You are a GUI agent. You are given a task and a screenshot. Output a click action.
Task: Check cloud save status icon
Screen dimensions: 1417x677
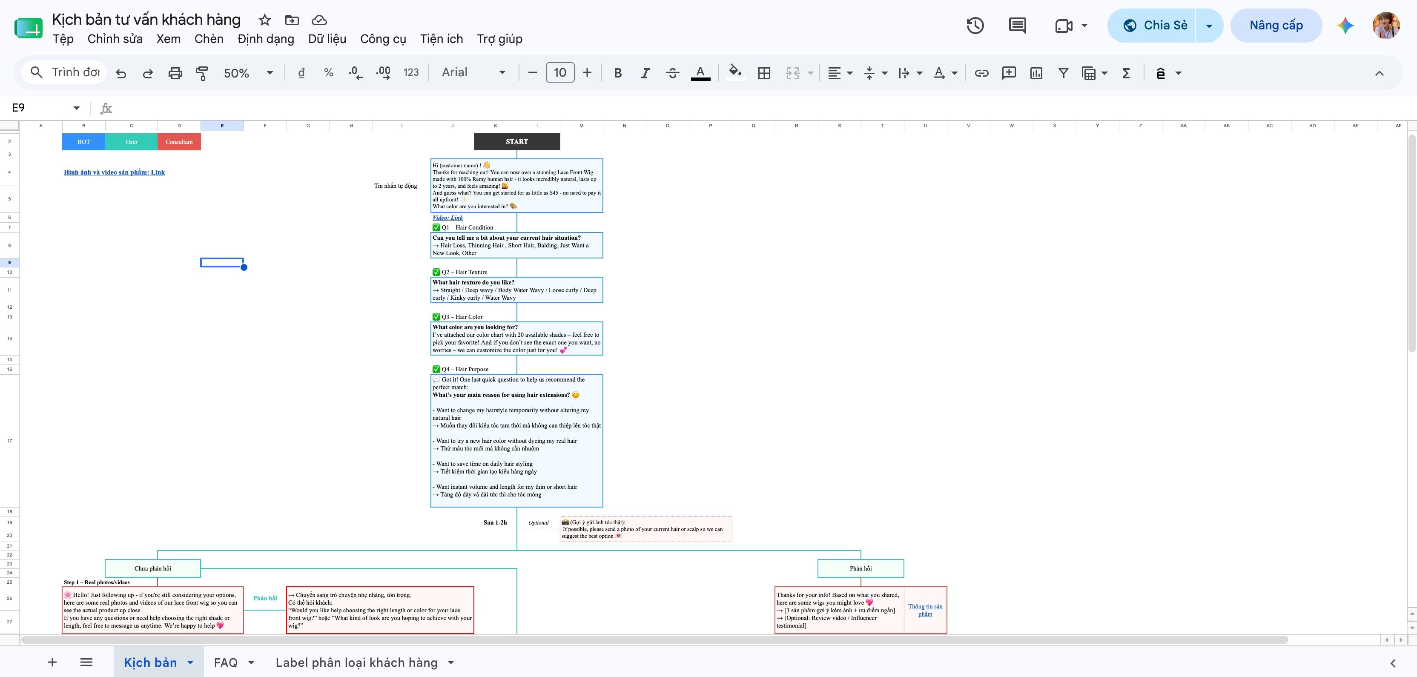[x=319, y=20]
